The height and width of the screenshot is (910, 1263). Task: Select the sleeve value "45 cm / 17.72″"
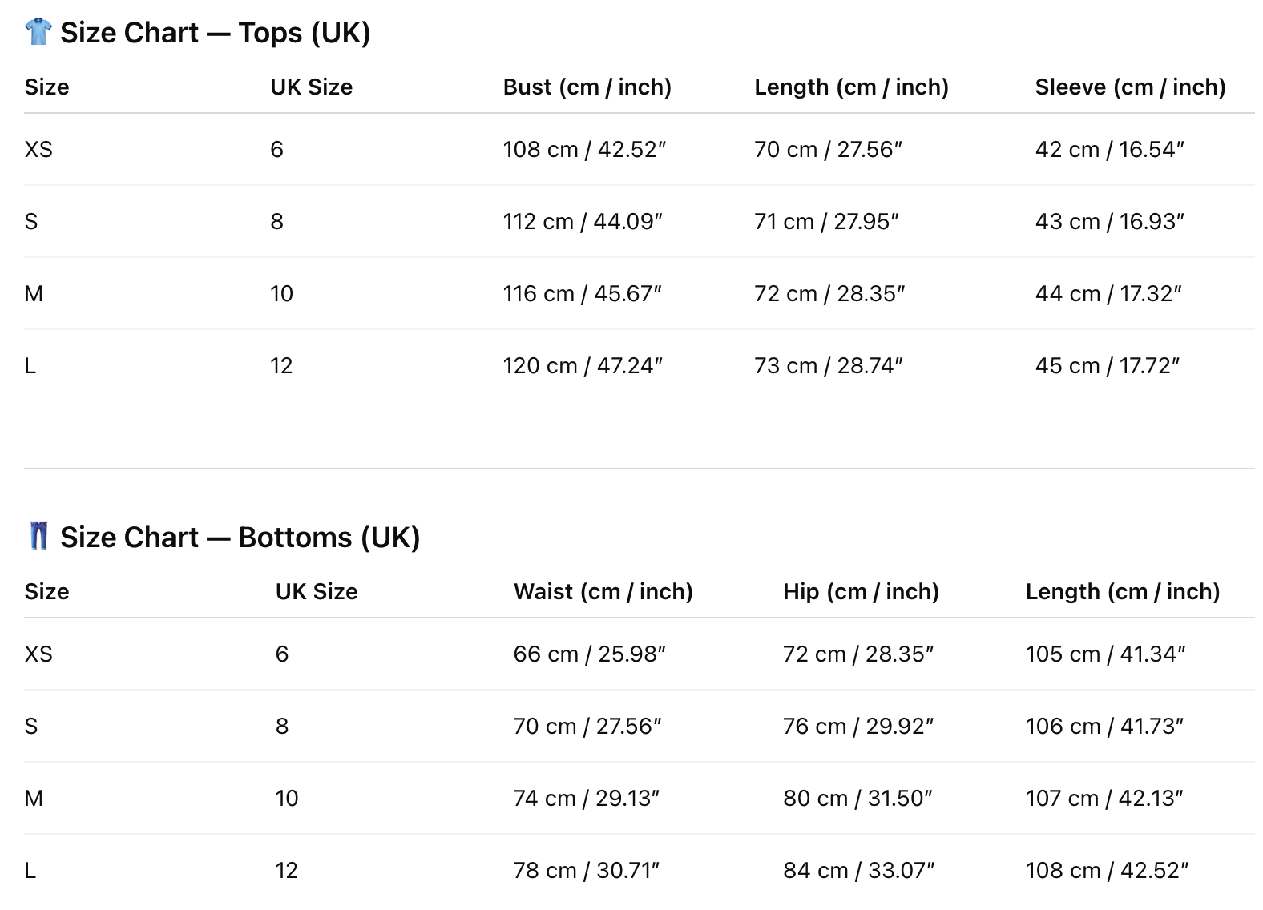(1107, 366)
